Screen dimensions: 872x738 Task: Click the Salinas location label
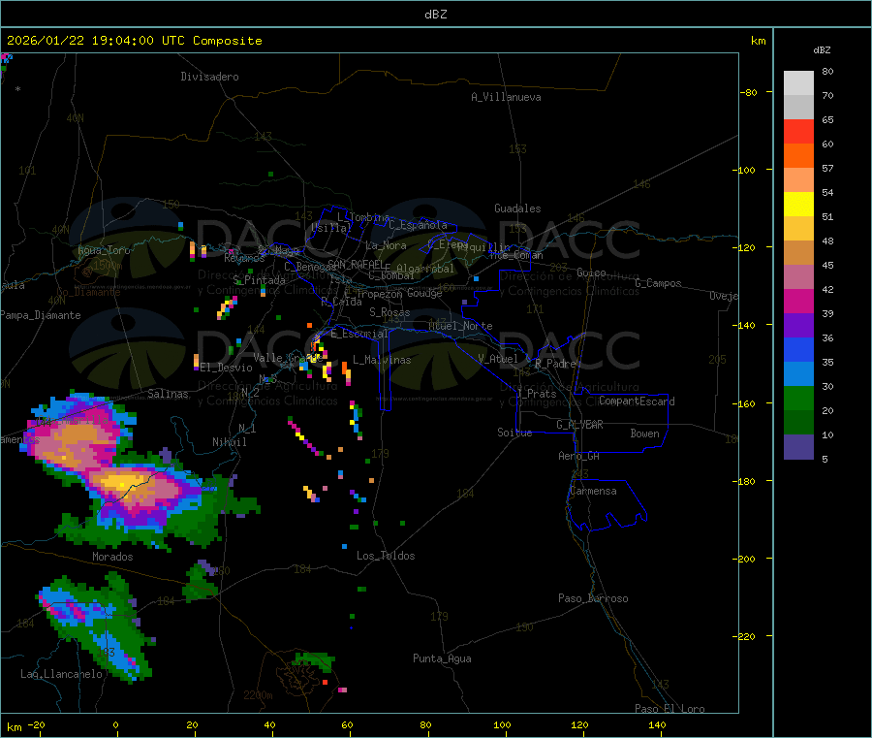[x=168, y=394]
